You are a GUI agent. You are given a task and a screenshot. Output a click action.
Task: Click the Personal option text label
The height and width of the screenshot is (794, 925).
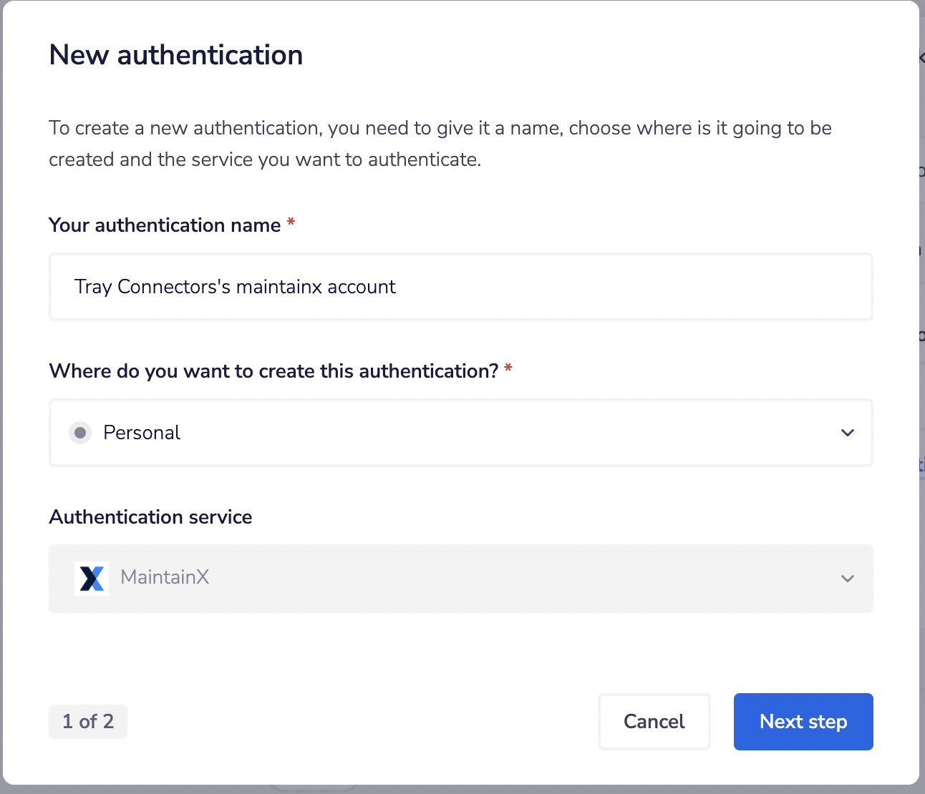pyautogui.click(x=142, y=433)
